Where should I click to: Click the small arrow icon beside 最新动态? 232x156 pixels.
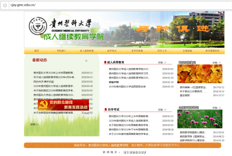tap(87, 60)
